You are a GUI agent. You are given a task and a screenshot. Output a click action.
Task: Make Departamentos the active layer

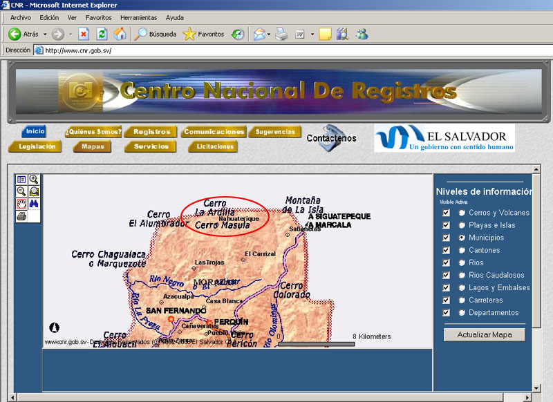[x=462, y=313]
